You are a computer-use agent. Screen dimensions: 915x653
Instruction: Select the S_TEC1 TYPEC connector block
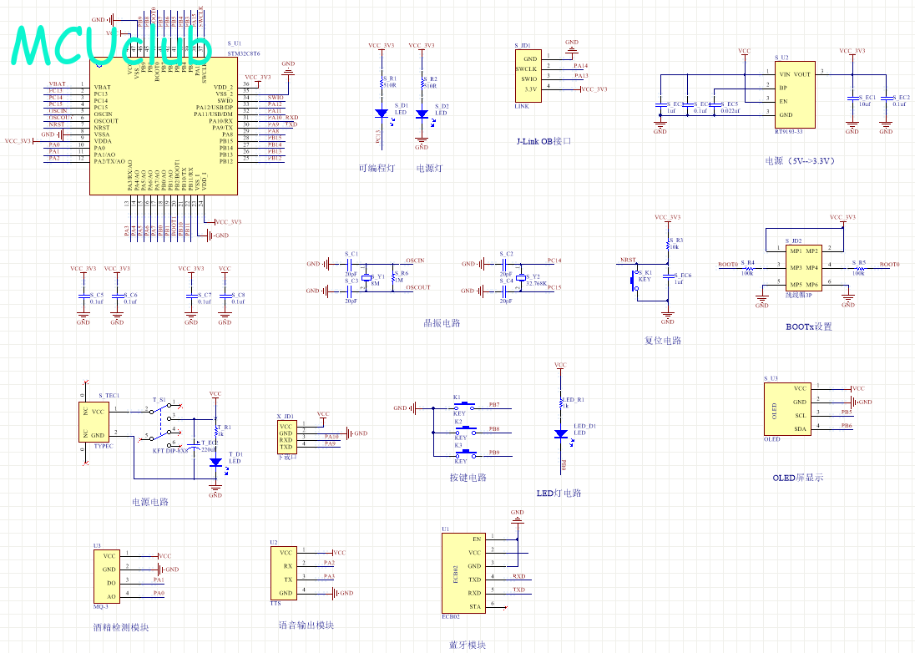[x=99, y=423]
